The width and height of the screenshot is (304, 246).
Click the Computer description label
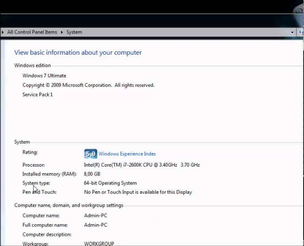47,234
